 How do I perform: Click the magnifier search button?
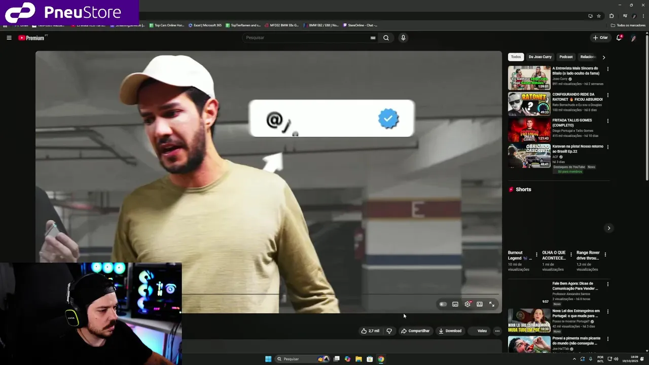[x=386, y=38]
